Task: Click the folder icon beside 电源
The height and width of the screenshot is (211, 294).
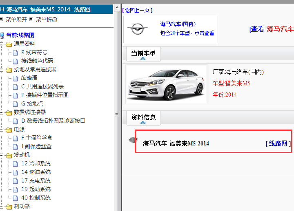Action: click(x=9, y=130)
